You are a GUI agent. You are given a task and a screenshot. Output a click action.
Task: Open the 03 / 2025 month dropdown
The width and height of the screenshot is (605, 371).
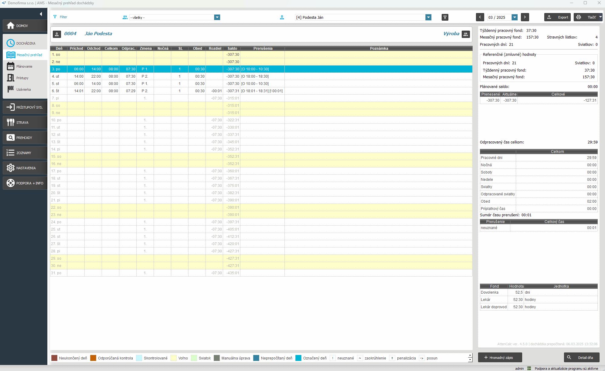tap(515, 17)
